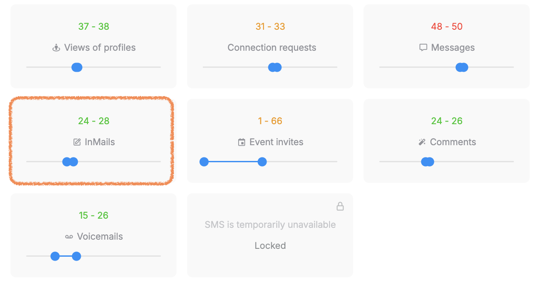Click the Views of profiles icon

56,48
